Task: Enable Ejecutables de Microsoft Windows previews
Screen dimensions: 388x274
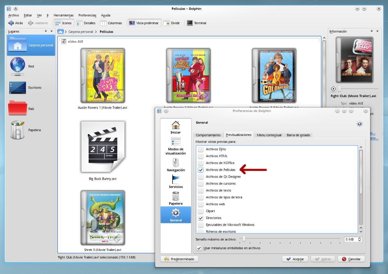Action: coord(201,225)
